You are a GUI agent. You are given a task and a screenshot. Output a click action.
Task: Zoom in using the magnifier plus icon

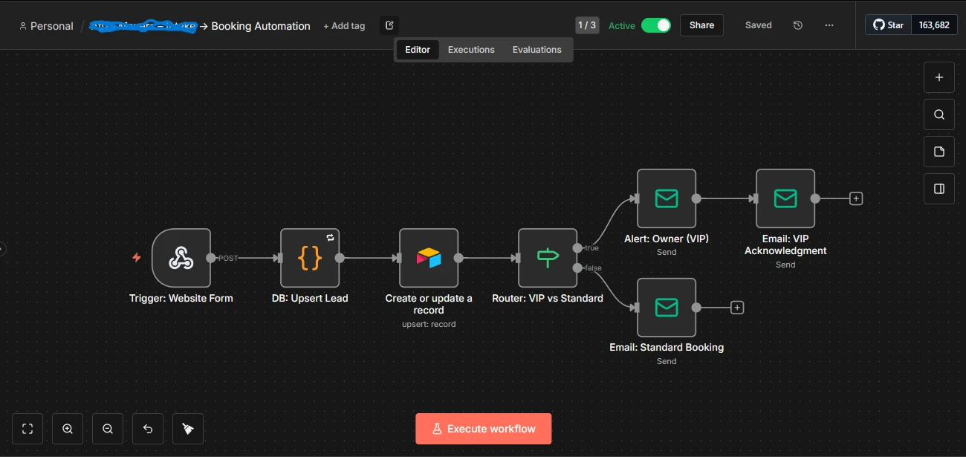68,429
